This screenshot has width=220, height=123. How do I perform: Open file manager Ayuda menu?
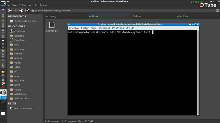[43, 5]
